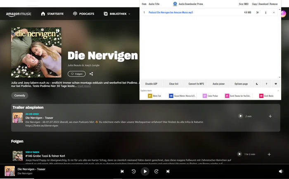Click the Die Nervigen podcast cover art

(x=36, y=53)
